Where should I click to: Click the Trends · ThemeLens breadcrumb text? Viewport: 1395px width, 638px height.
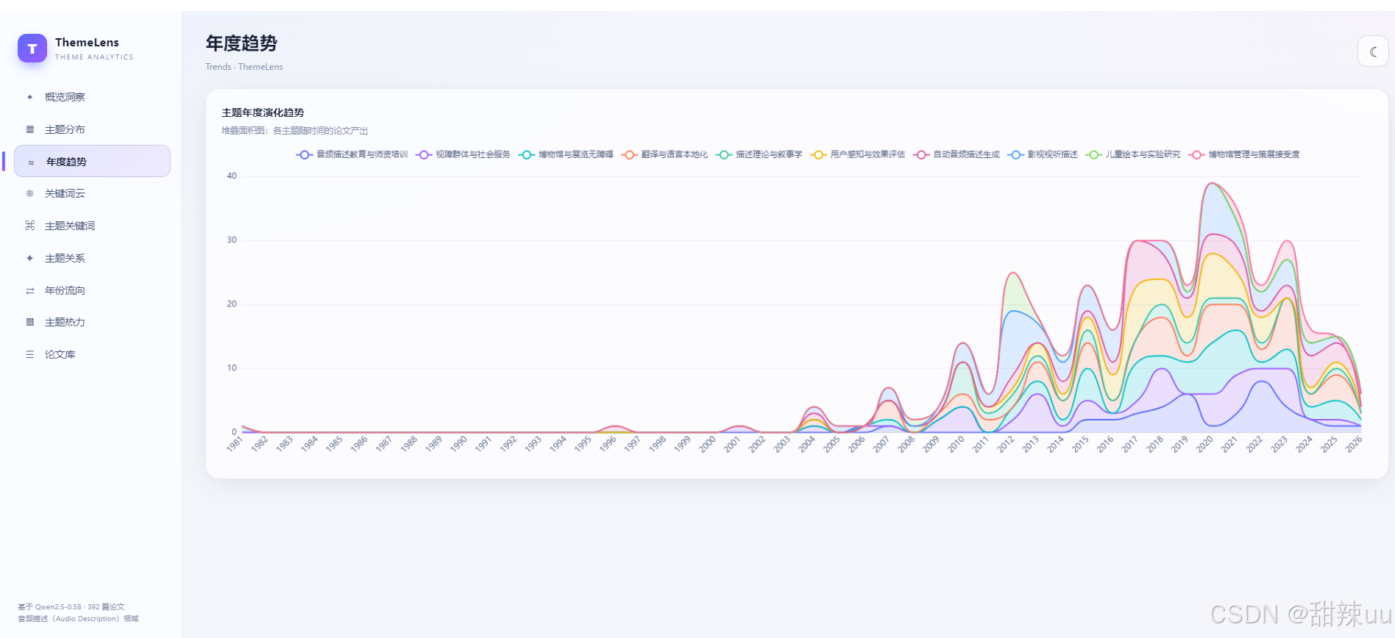click(x=244, y=67)
